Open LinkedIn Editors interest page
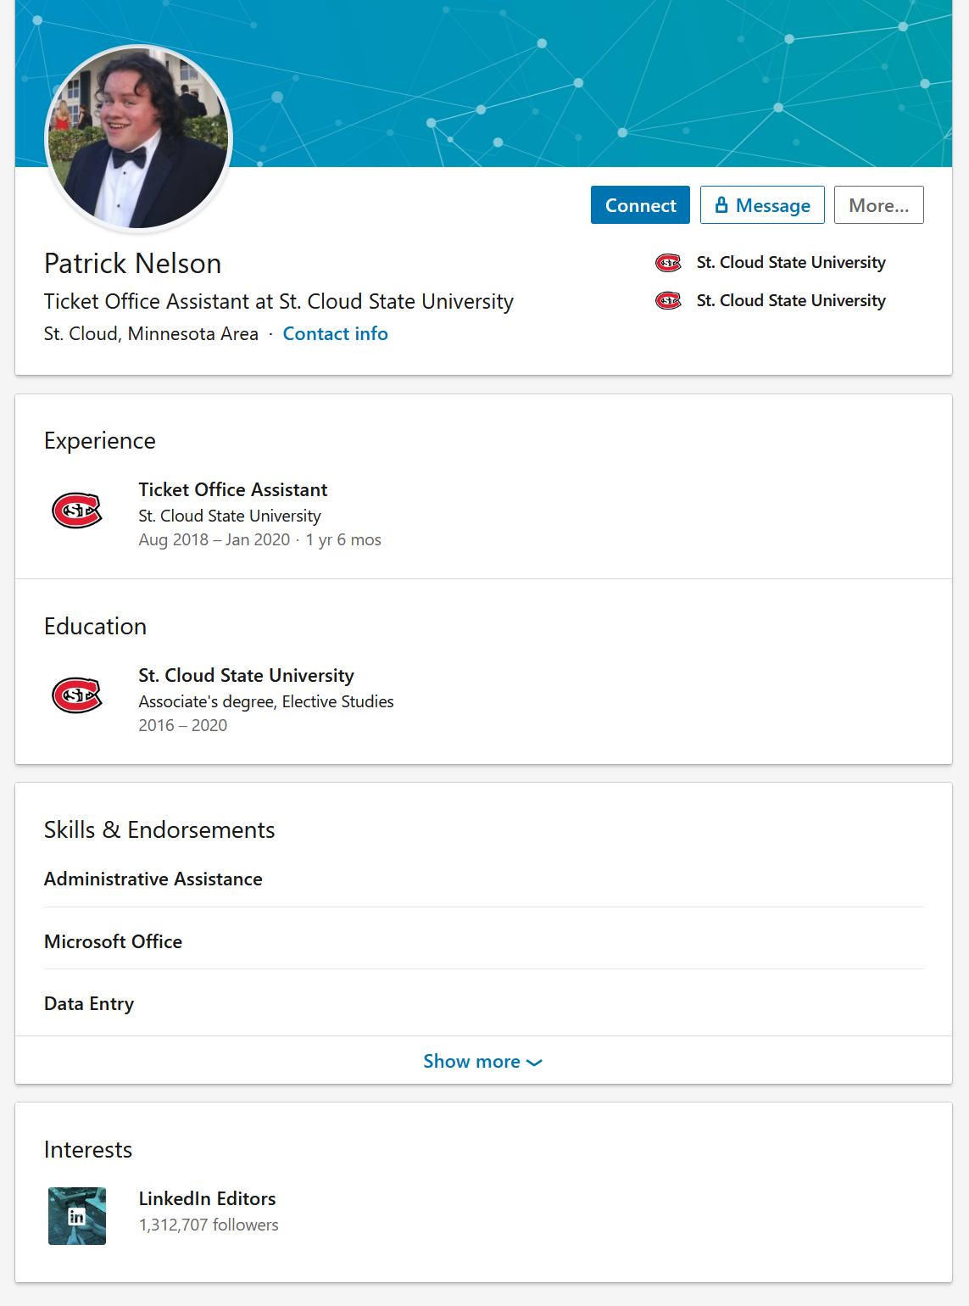The height and width of the screenshot is (1306, 969). (x=208, y=1199)
